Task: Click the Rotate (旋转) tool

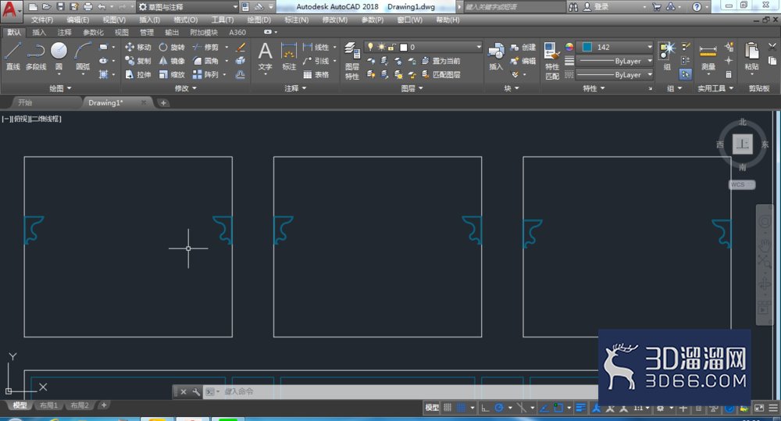Action: click(x=172, y=47)
